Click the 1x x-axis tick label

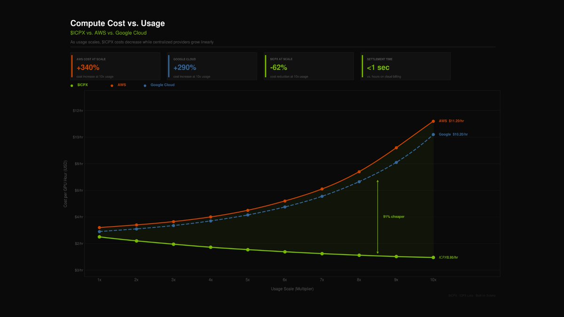click(x=99, y=280)
